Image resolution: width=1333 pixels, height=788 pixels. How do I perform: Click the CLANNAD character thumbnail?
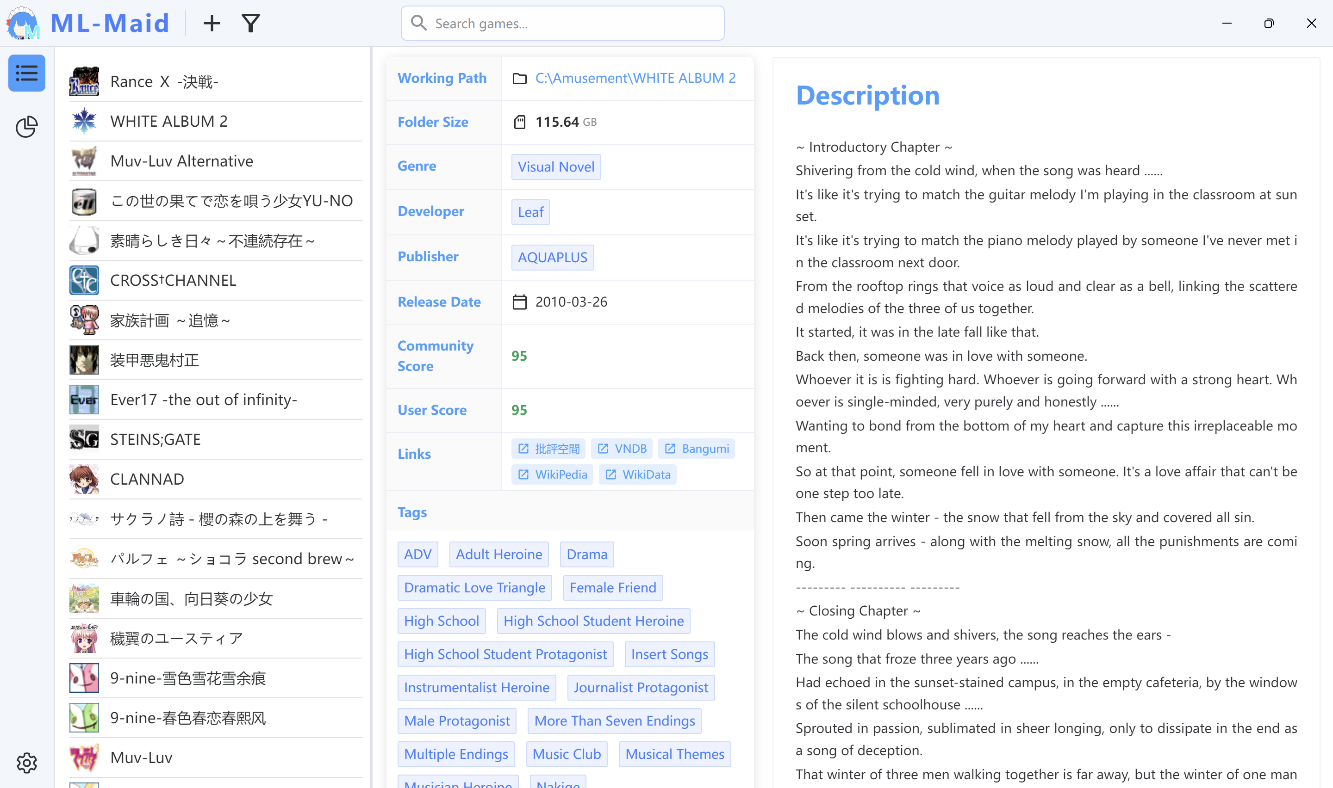[x=84, y=479]
